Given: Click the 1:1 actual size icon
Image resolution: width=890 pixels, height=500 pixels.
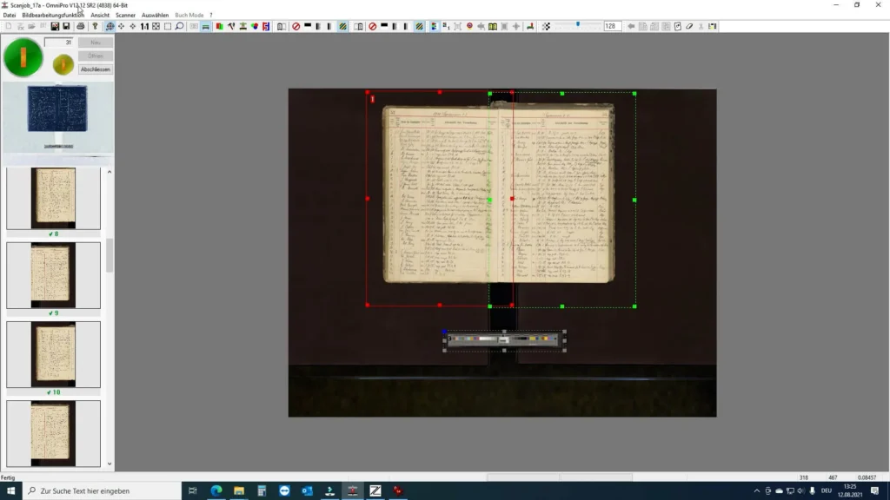Looking at the screenshot, I should (144, 27).
